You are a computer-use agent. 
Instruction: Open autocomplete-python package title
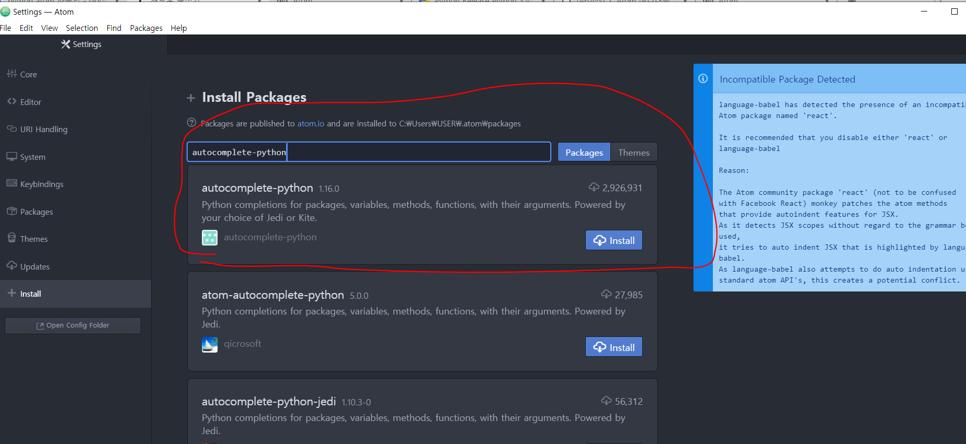point(257,188)
